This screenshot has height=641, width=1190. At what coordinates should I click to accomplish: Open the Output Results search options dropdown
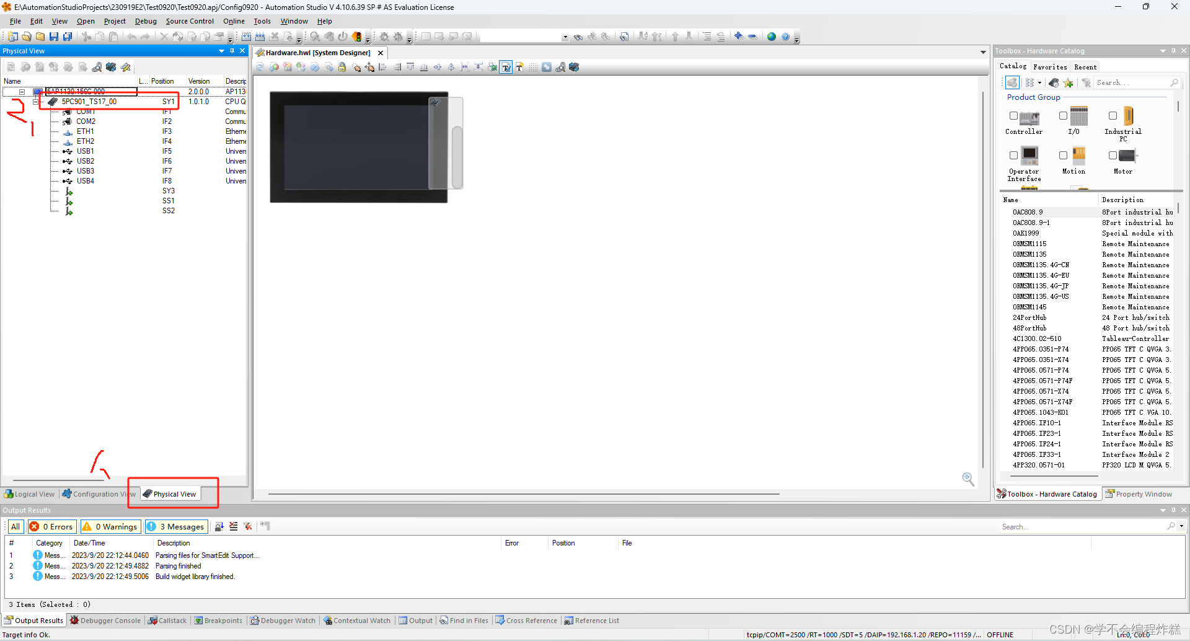1181,526
